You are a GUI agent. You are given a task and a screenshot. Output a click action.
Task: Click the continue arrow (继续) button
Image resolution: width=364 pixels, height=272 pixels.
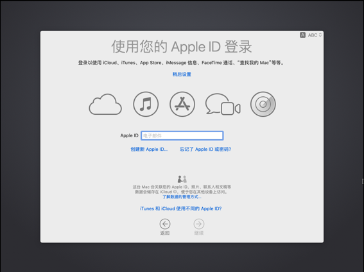point(199,224)
